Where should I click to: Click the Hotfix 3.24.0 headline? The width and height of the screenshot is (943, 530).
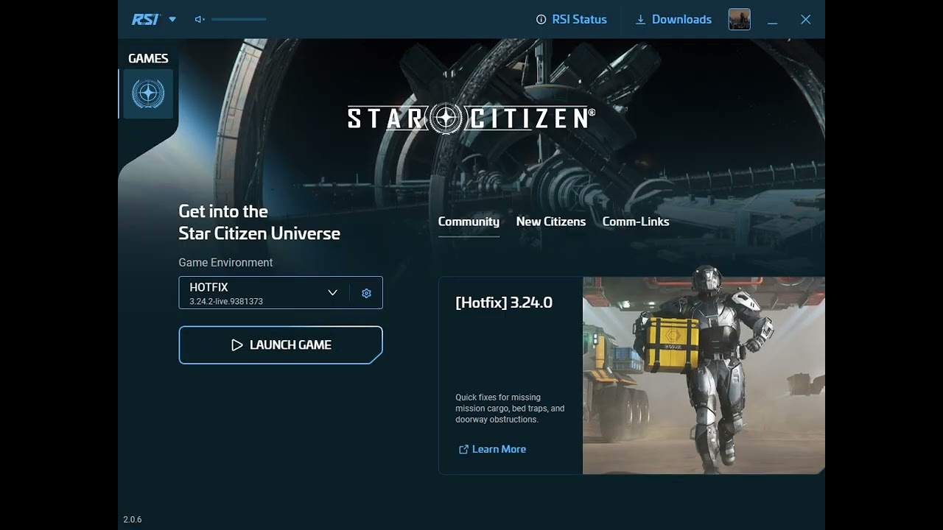point(504,303)
